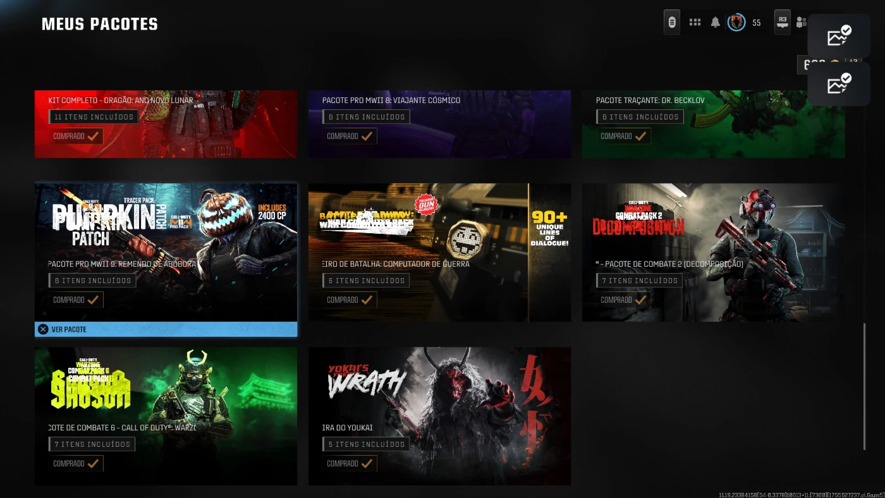The height and width of the screenshot is (498, 885).
Task: Click the title Pacote de Combate 2 (Decomposição)
Action: pos(669,264)
